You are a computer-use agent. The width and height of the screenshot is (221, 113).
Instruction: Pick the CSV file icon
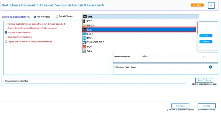pyautogui.click(x=85, y=51)
